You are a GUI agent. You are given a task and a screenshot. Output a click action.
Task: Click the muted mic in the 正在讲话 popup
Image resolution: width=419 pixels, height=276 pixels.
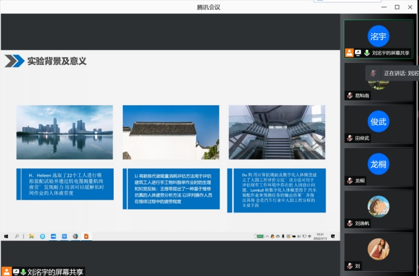point(373,73)
